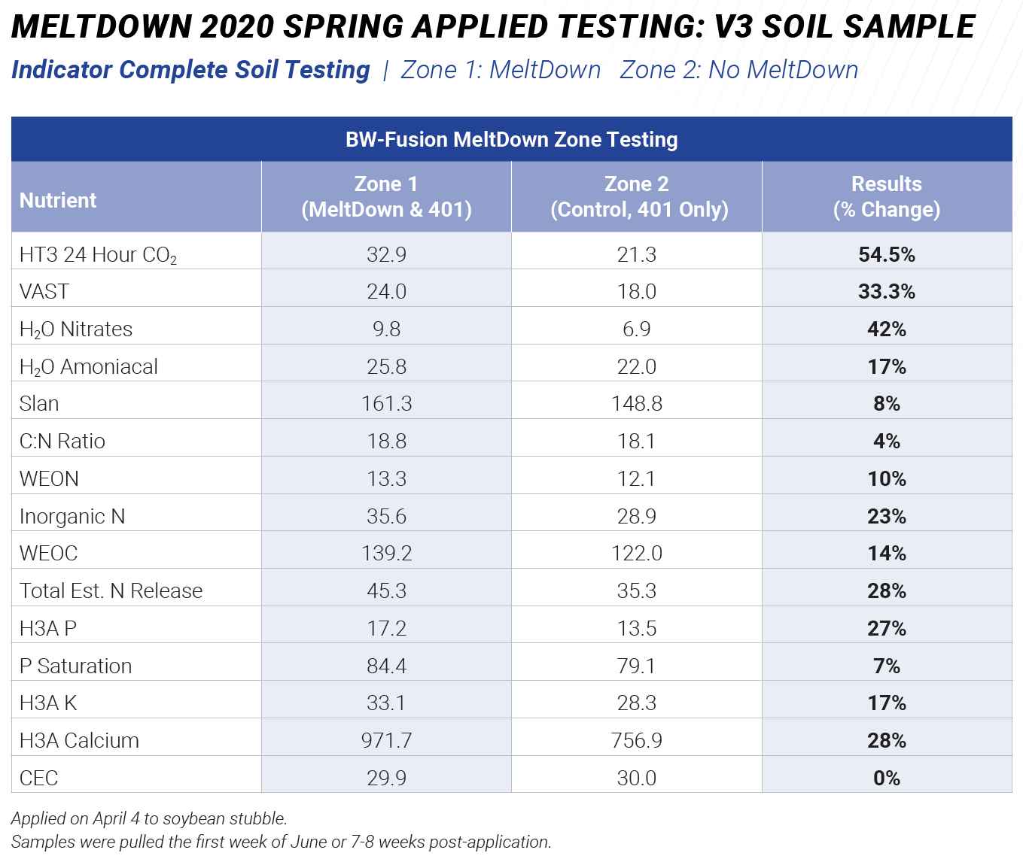Click the WEON result value 10%

coord(887,478)
